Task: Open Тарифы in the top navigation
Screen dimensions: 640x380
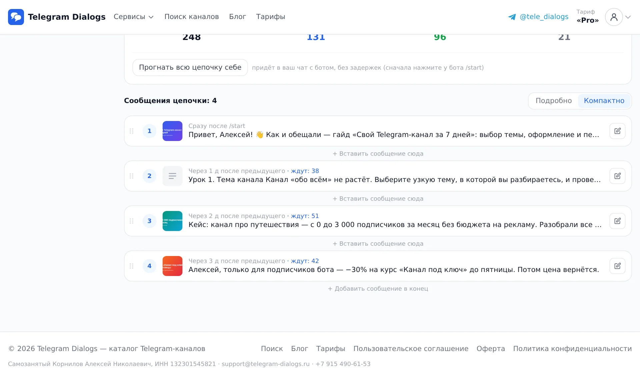Action: tap(271, 17)
